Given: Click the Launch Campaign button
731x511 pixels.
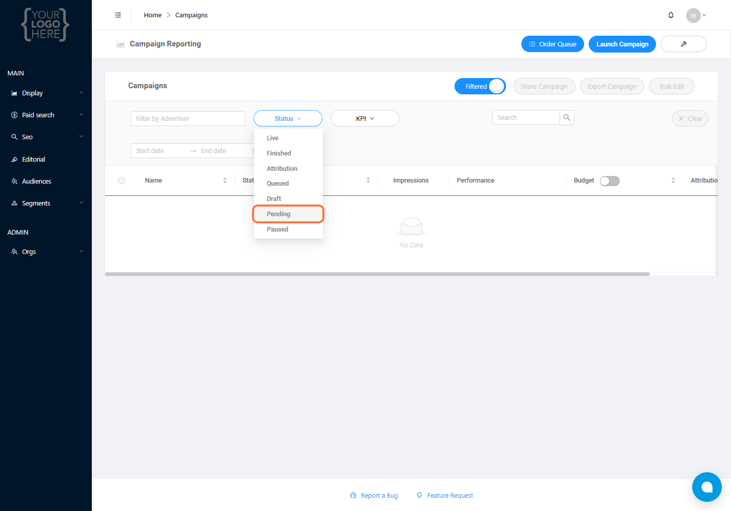Looking at the screenshot, I should [622, 44].
